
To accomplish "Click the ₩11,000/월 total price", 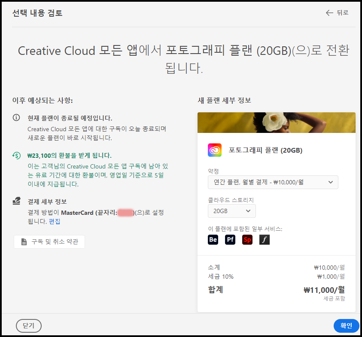I will pos(324,290).
